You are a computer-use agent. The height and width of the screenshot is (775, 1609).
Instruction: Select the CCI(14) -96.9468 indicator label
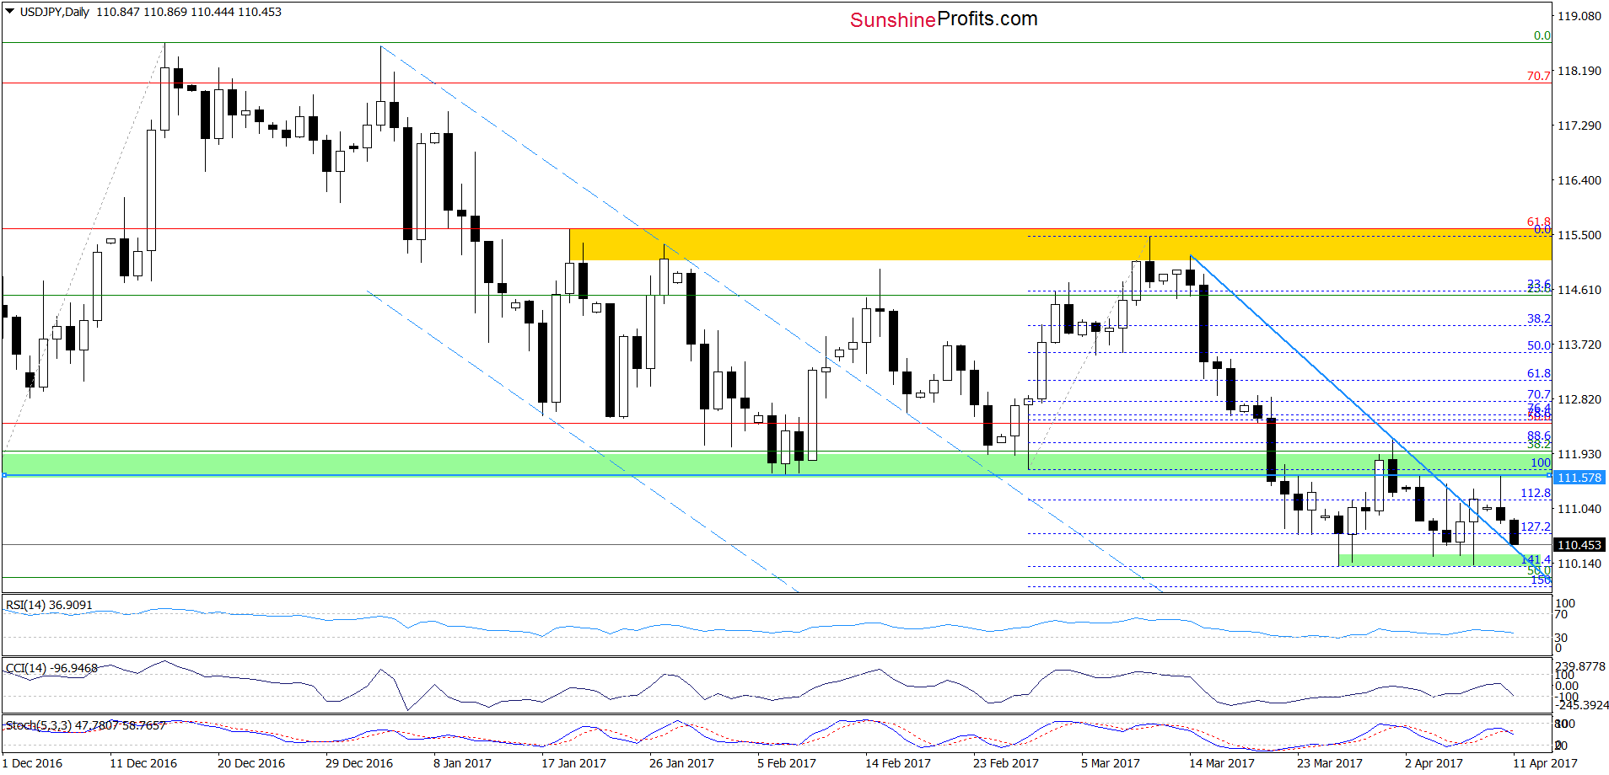click(x=51, y=668)
